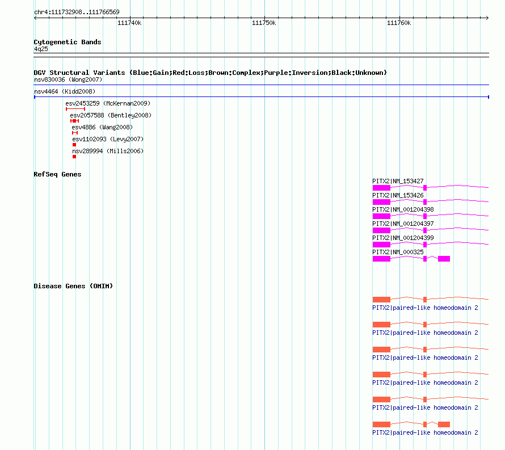Screen dimensions: 505x450
Task: Click the small middle exon of NM_000325
Action: pyautogui.click(x=425, y=259)
